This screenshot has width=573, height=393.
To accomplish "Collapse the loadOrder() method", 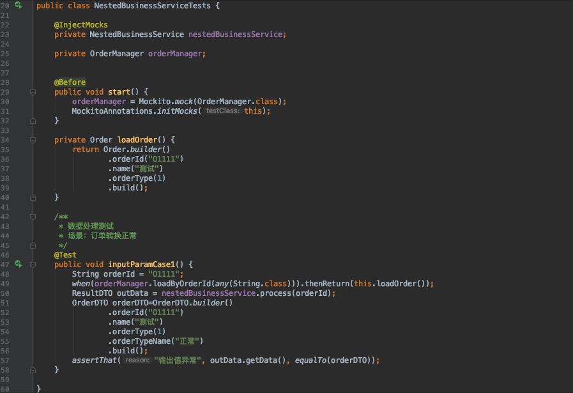I will pyautogui.click(x=33, y=140).
